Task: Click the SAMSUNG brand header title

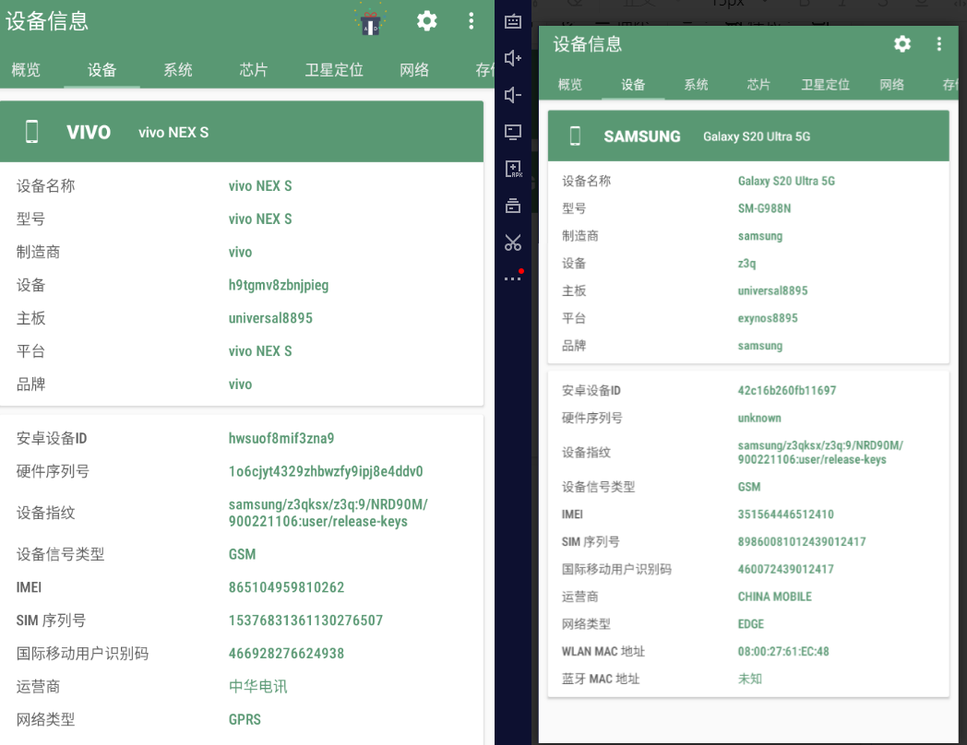Action: [x=642, y=136]
